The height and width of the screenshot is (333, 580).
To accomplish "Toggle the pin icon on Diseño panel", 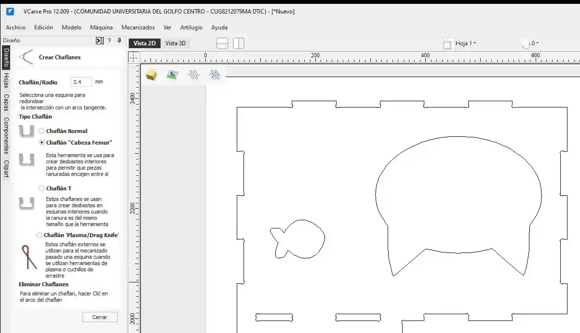I will [119, 41].
